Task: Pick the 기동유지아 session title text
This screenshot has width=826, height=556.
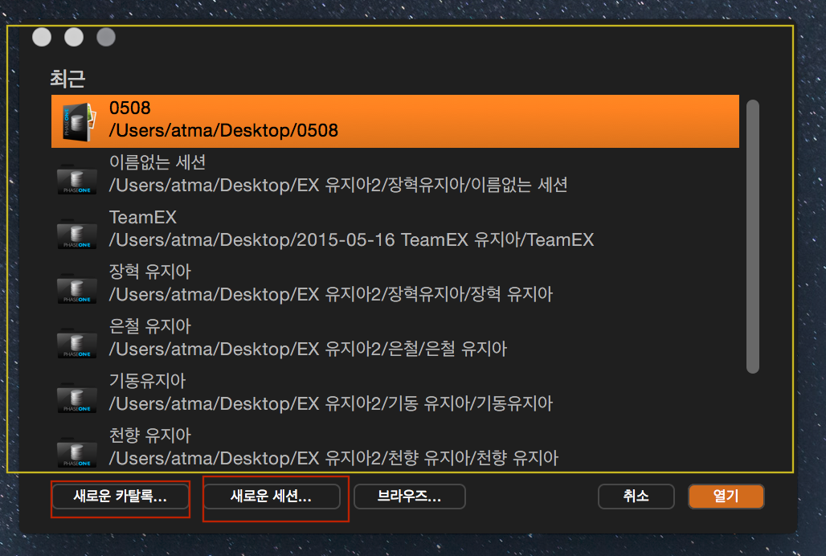Action: click(x=147, y=381)
